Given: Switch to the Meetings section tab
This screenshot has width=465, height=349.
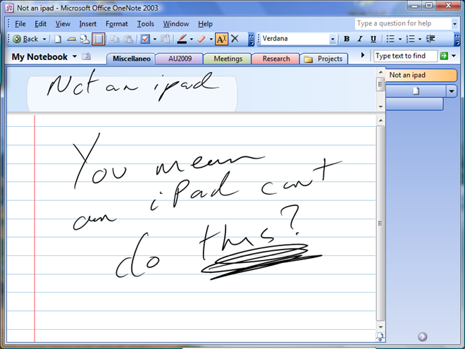Looking at the screenshot, I should tap(227, 59).
